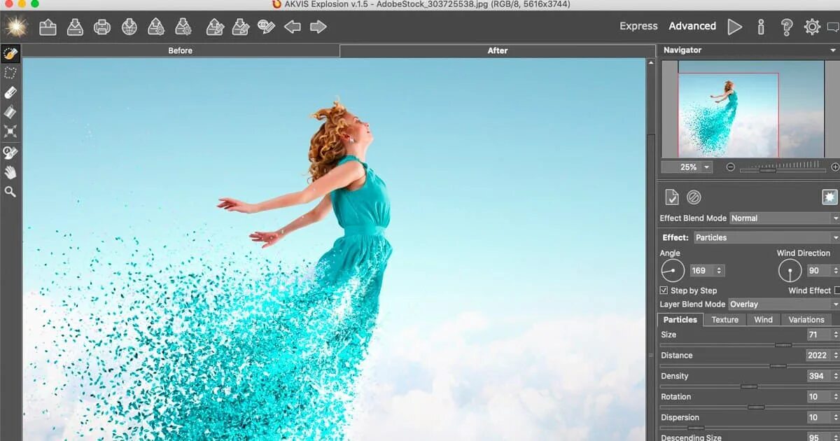Redo the action with right arrow
This screenshot has height=441, width=840.
pos(318,27)
